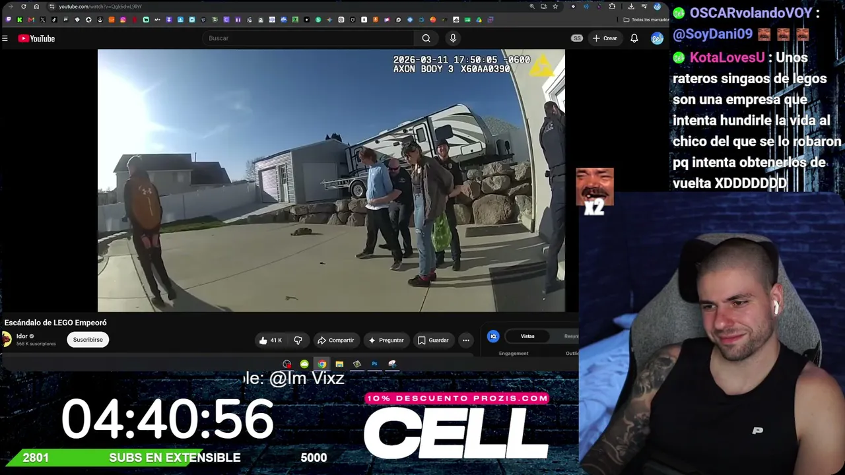This screenshot has height=475, width=845.
Task: Click the @SoyDani09 mention in chat
Action: point(712,34)
